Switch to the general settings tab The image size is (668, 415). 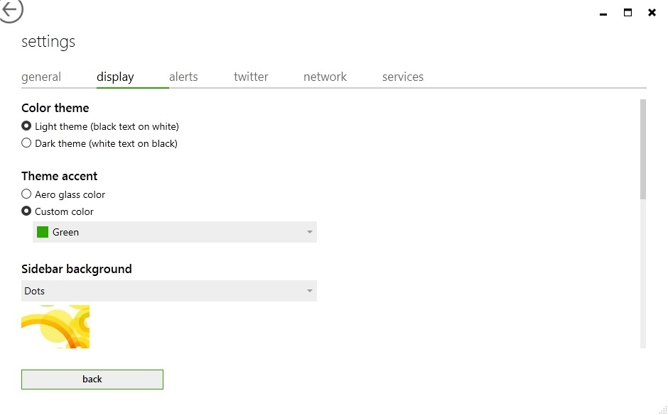coord(41,77)
